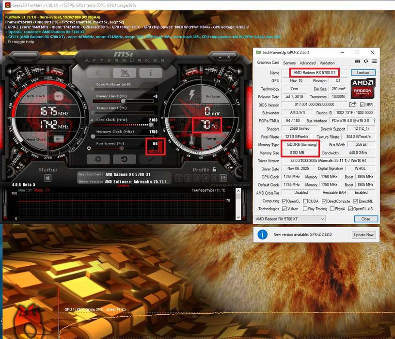Toggle the PhysX checkbox
The height and width of the screenshot is (339, 395).
[332, 209]
